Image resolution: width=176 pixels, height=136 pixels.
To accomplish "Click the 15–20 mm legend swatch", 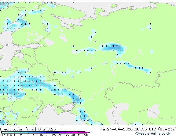I will tap(43, 132).
